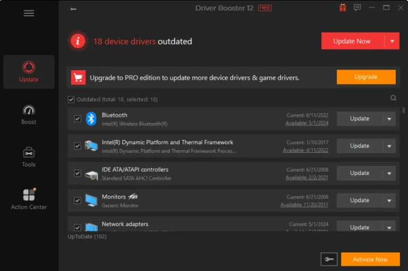Click the Network adapters name
Screen dimensions: 408x271
pyautogui.click(x=125, y=224)
